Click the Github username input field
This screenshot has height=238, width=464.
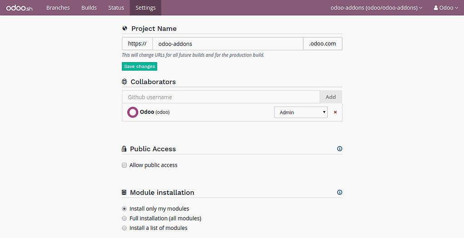pyautogui.click(x=221, y=97)
